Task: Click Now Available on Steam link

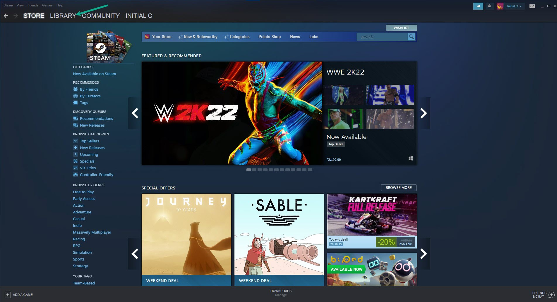Action: (x=94, y=74)
